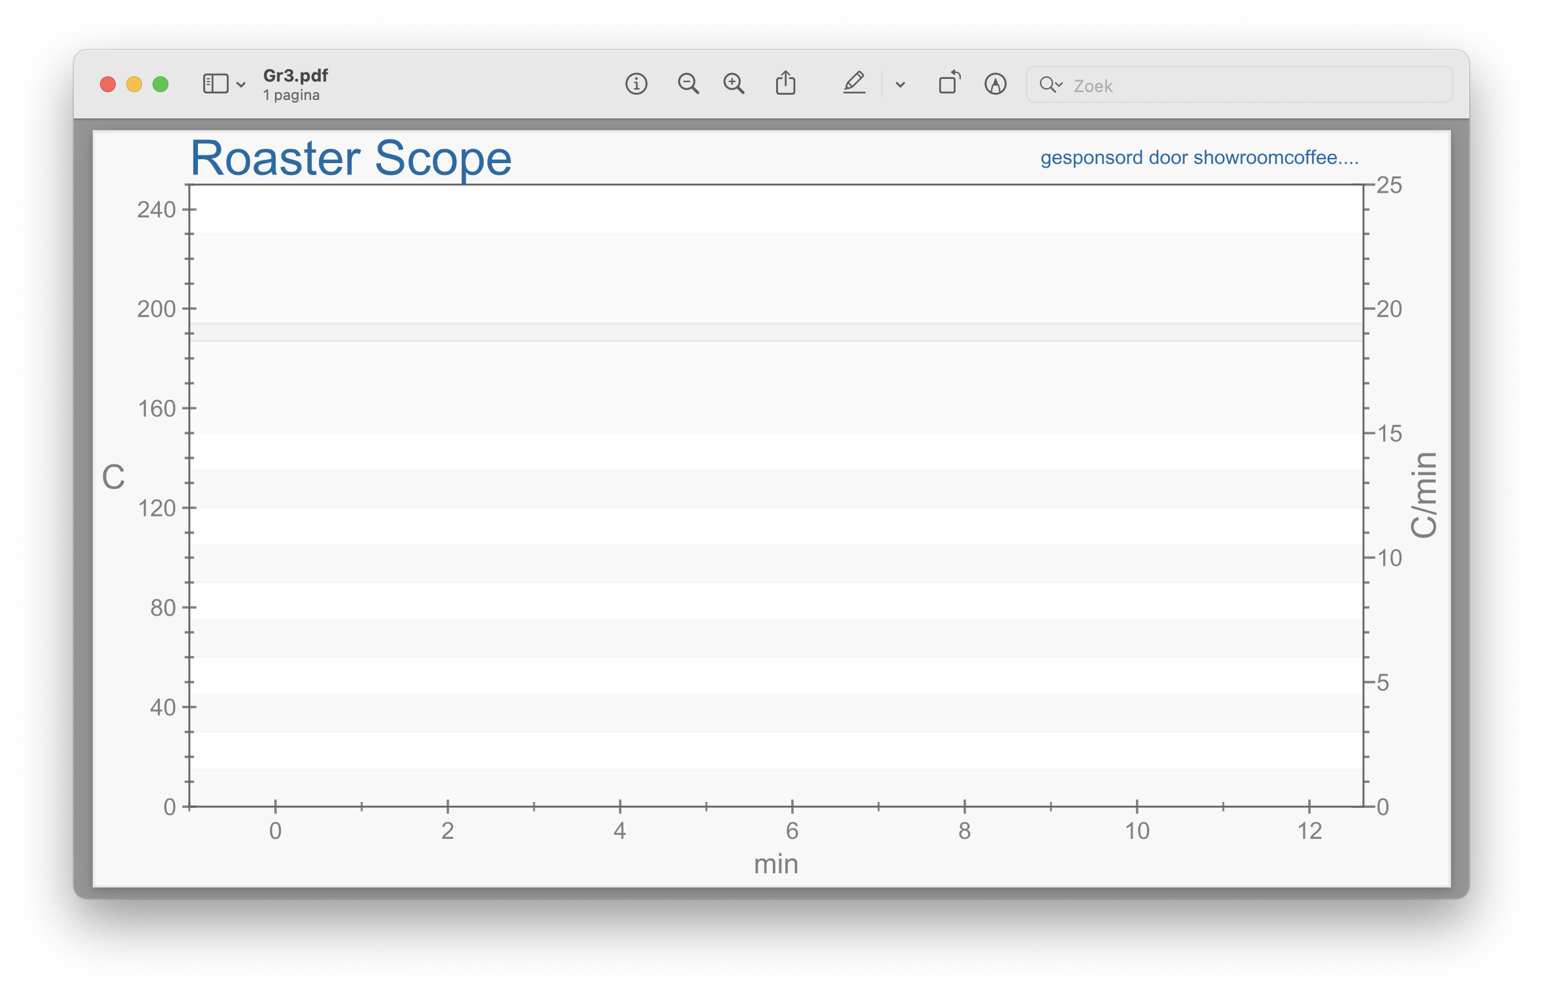Click the 6 min tick on the x-axis
Image resolution: width=1543 pixels, height=996 pixels.
pyautogui.click(x=792, y=830)
